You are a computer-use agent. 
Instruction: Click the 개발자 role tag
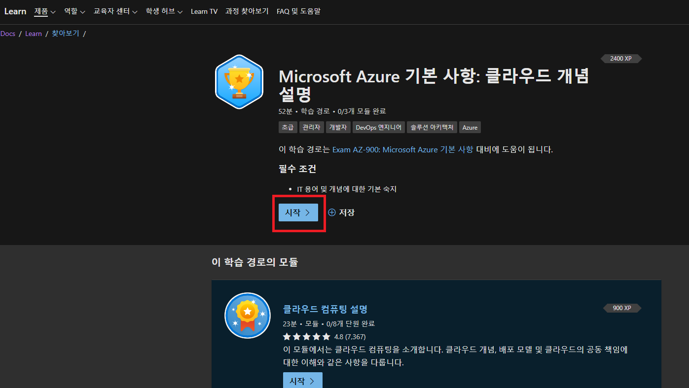338,127
